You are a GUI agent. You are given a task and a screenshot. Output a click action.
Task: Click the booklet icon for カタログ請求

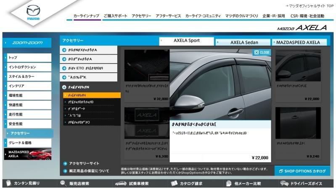point(174,183)
